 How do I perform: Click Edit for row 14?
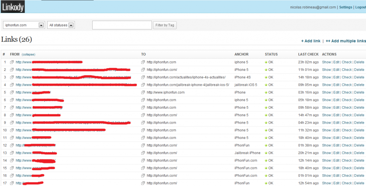click(336, 160)
